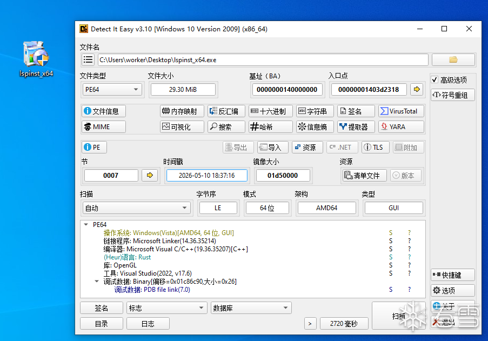The image size is (488, 341).
Task: Open 反汇编 disassembler
Action: [x=226, y=111]
